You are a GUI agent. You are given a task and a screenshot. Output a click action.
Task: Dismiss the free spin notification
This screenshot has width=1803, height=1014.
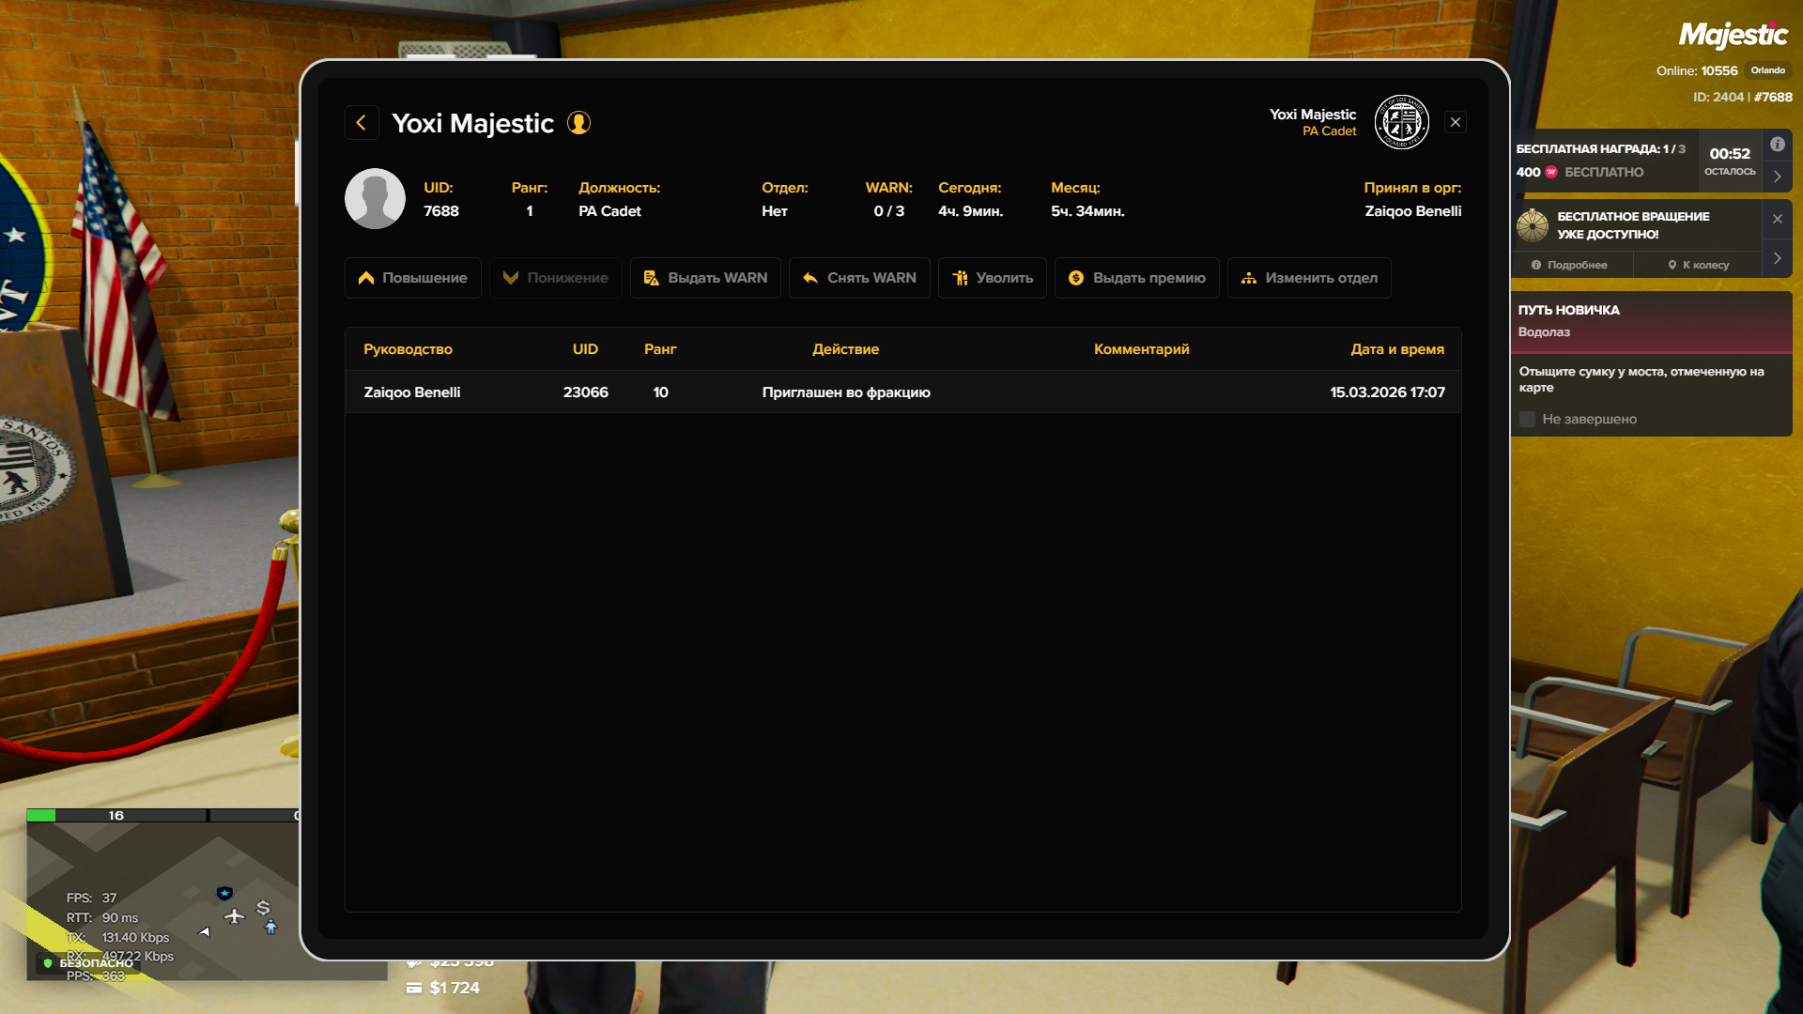(1777, 219)
